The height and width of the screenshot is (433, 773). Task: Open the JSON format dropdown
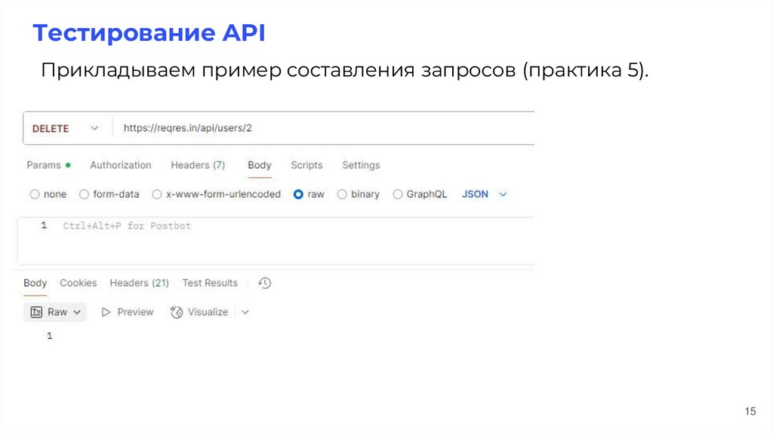point(484,194)
